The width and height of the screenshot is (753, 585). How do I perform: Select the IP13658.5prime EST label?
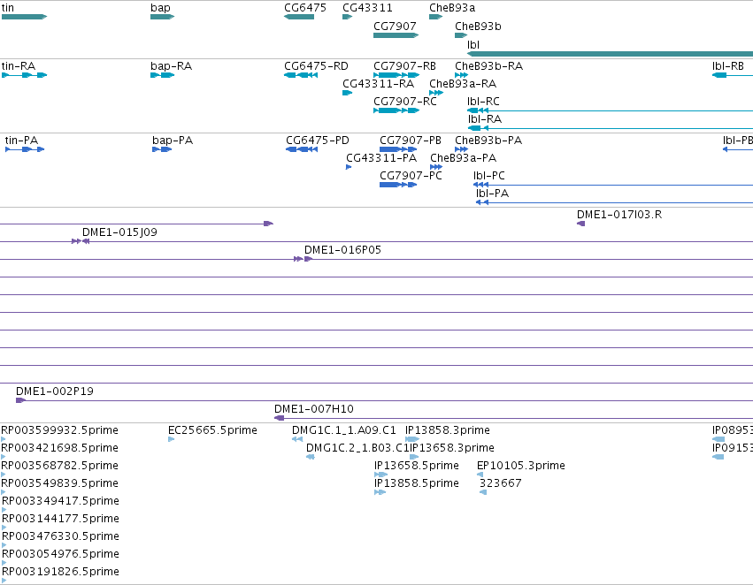pos(417,466)
